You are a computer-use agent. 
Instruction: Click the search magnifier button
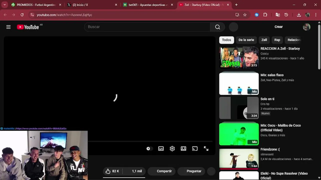click(217, 27)
